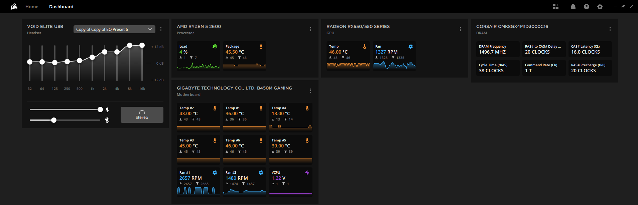Click the VCPU 1.22 V value
This screenshot has height=205, width=638.
pyautogui.click(x=278, y=178)
